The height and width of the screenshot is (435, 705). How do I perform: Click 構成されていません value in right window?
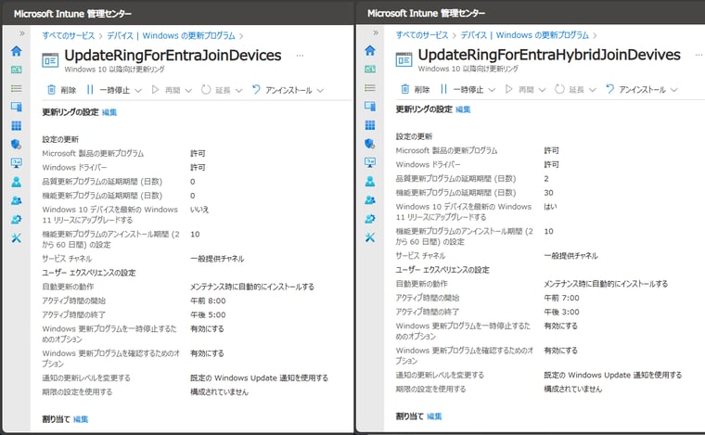[573, 390]
